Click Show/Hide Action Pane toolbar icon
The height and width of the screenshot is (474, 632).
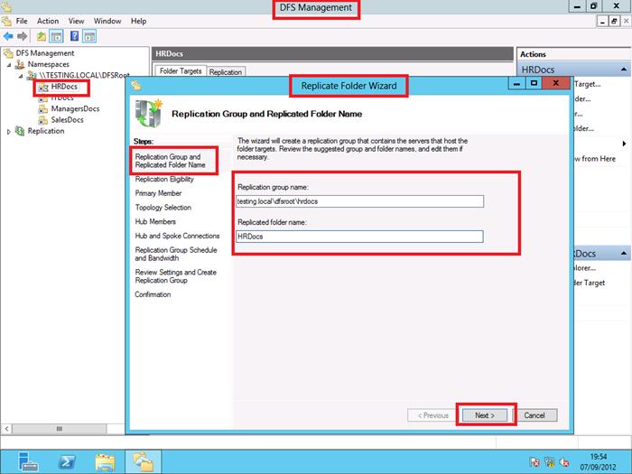click(x=89, y=36)
